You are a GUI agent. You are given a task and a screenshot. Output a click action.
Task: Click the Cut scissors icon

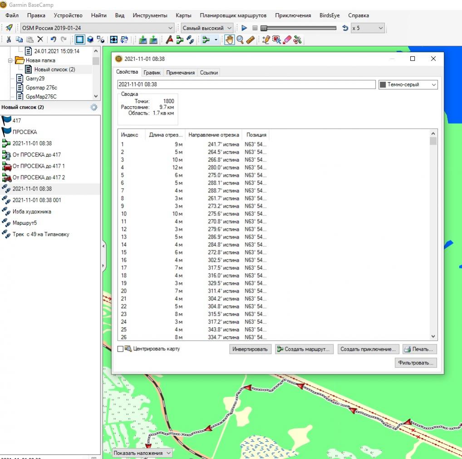coord(9,40)
